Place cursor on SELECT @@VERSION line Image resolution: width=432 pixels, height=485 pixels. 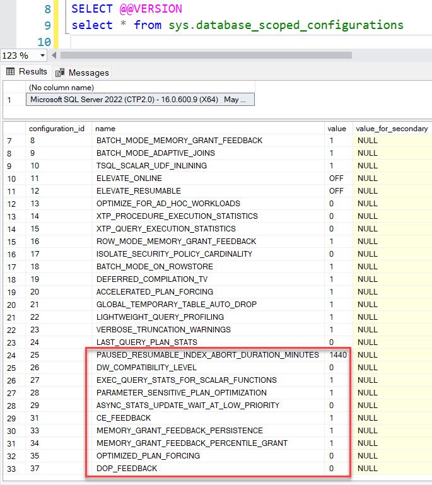coord(127,9)
